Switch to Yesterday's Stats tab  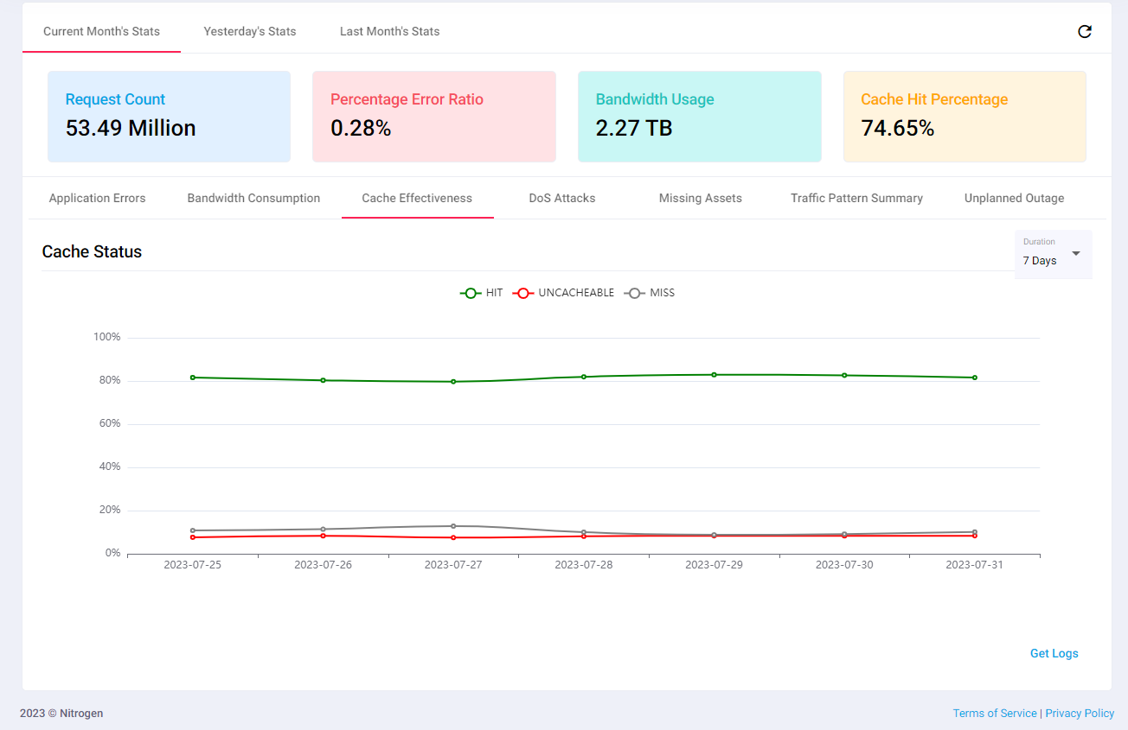tap(250, 31)
